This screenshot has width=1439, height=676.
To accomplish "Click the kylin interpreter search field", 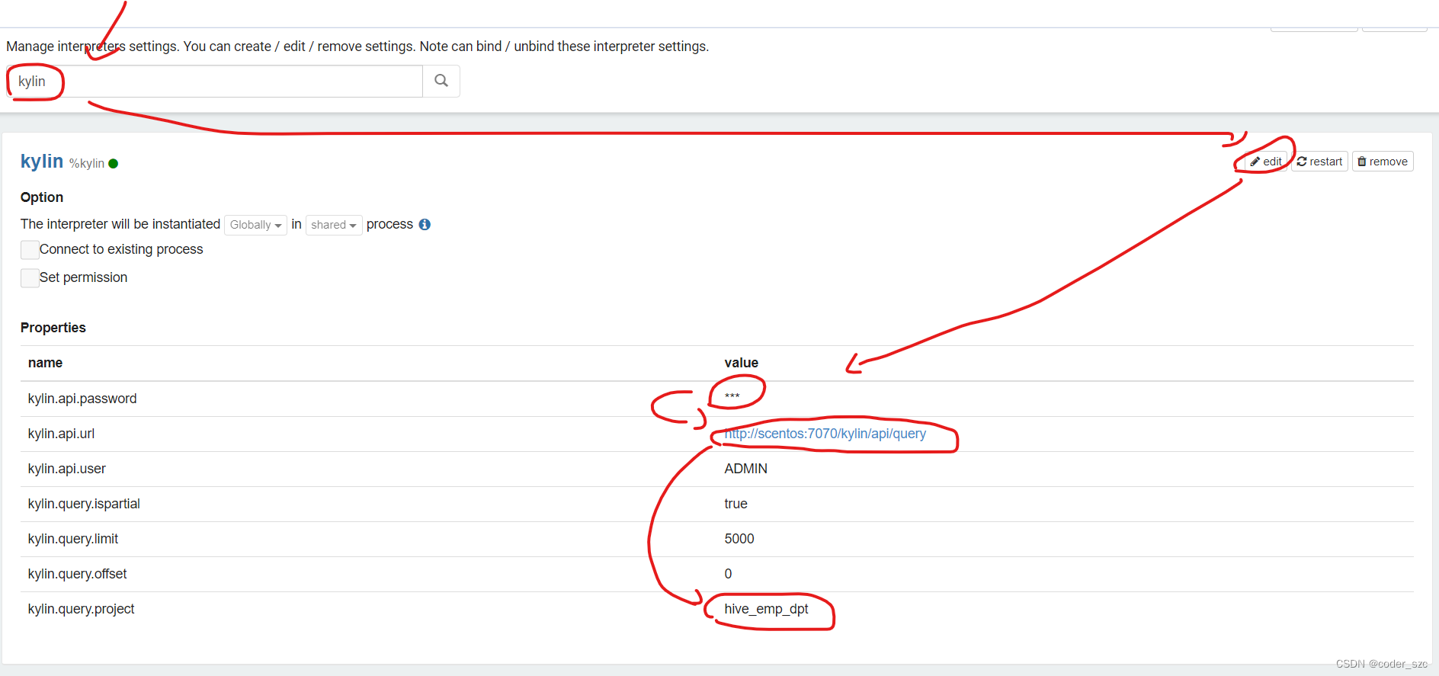I will click(x=215, y=81).
